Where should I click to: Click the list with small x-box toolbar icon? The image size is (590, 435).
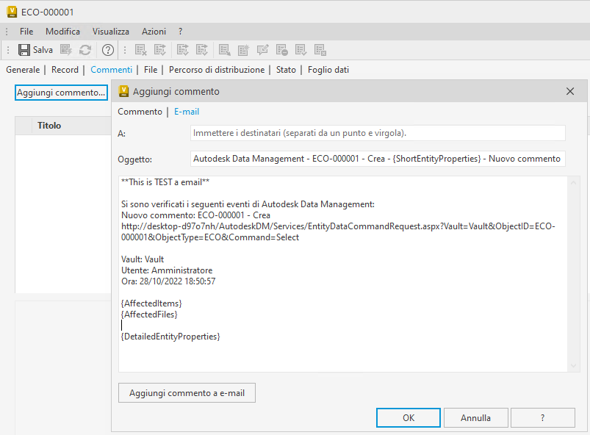[320, 50]
